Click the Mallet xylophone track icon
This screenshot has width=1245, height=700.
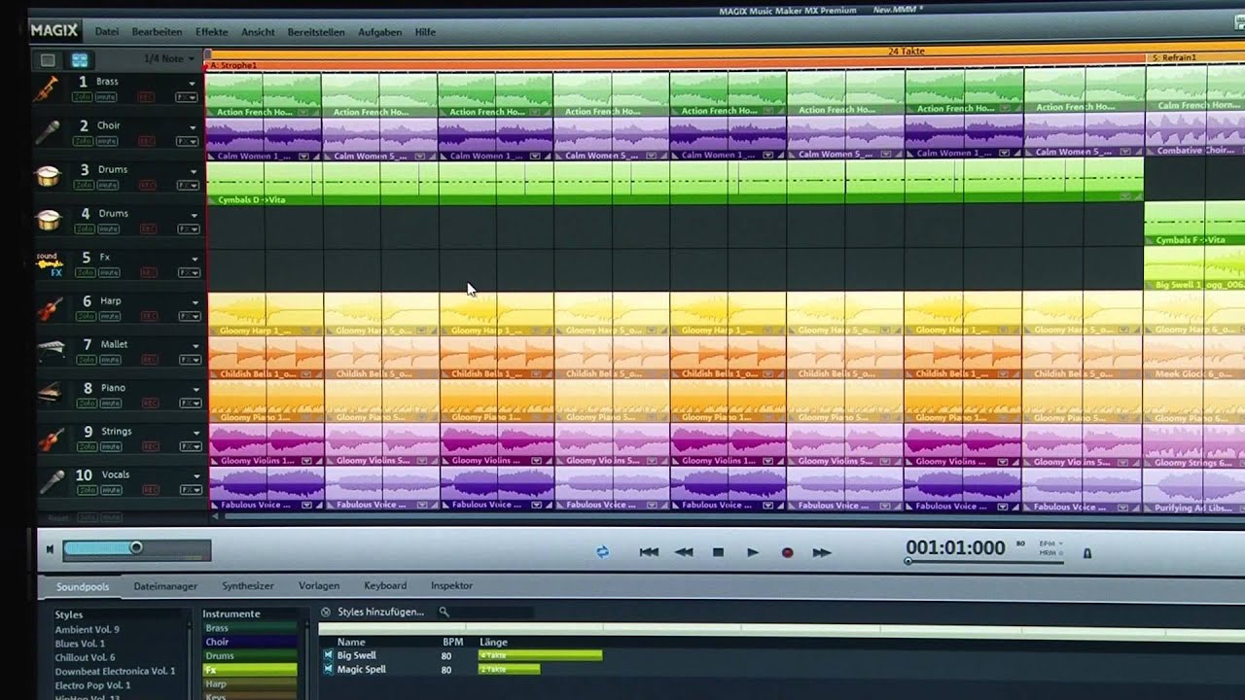(50, 350)
